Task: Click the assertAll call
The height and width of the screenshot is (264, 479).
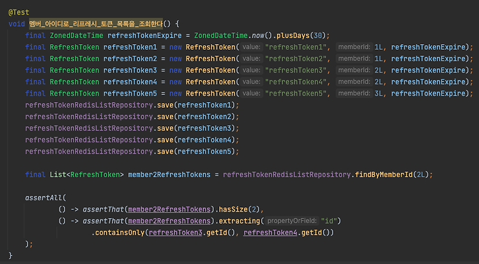Action: (45, 198)
